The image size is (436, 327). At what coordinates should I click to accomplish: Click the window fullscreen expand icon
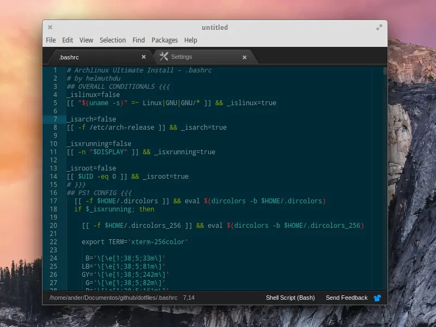tap(379, 27)
